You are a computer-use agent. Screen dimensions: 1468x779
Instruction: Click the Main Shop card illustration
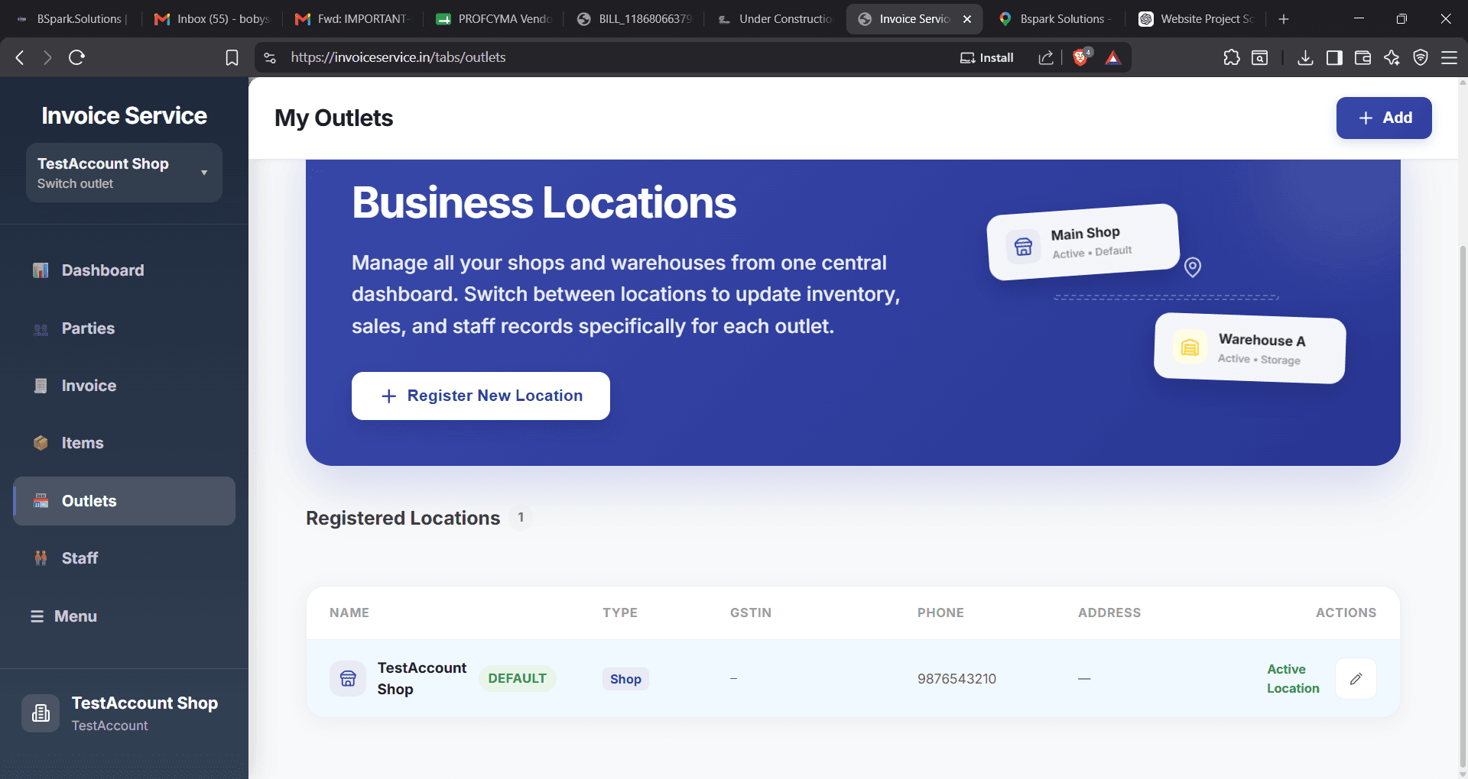pos(1083,242)
